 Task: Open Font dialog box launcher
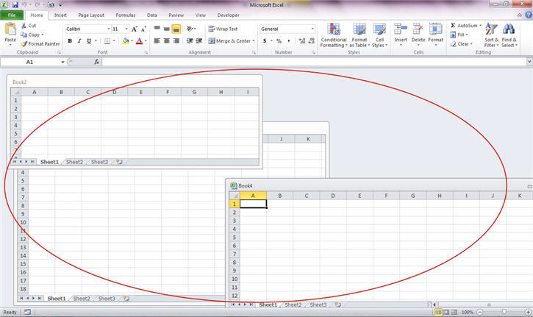[x=146, y=53]
